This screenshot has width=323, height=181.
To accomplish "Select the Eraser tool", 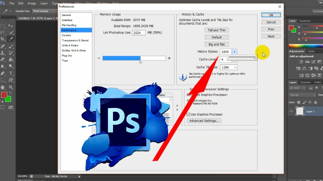I will click(3, 60).
